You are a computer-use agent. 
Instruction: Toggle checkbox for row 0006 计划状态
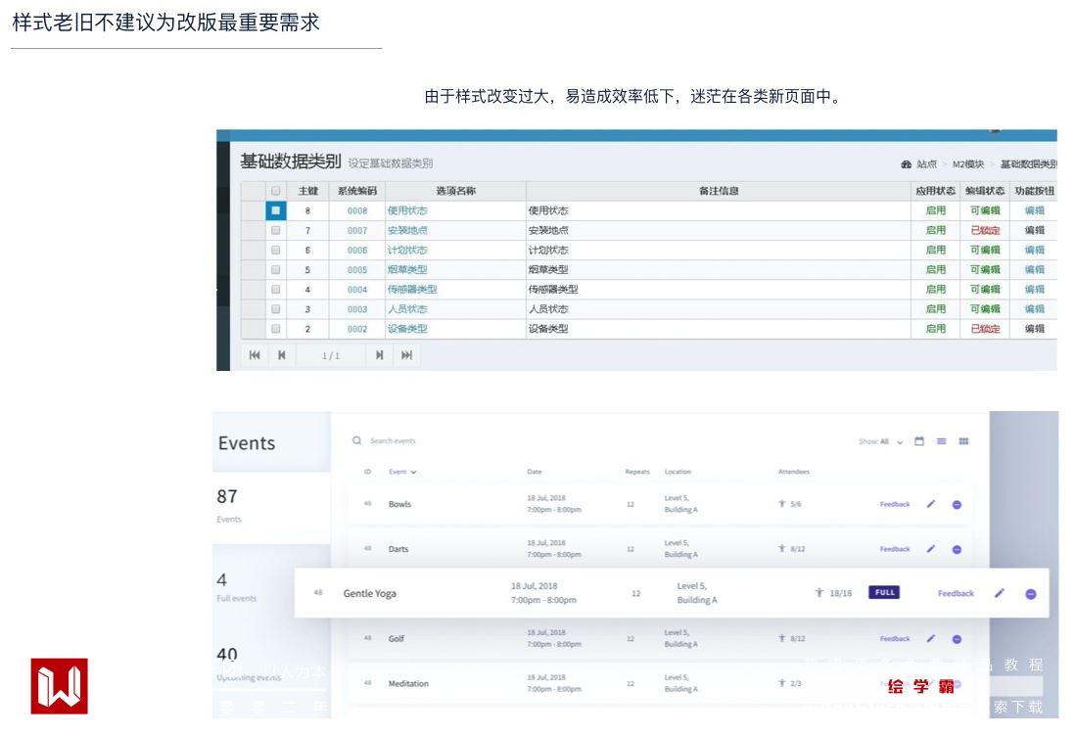pyautogui.click(x=275, y=250)
